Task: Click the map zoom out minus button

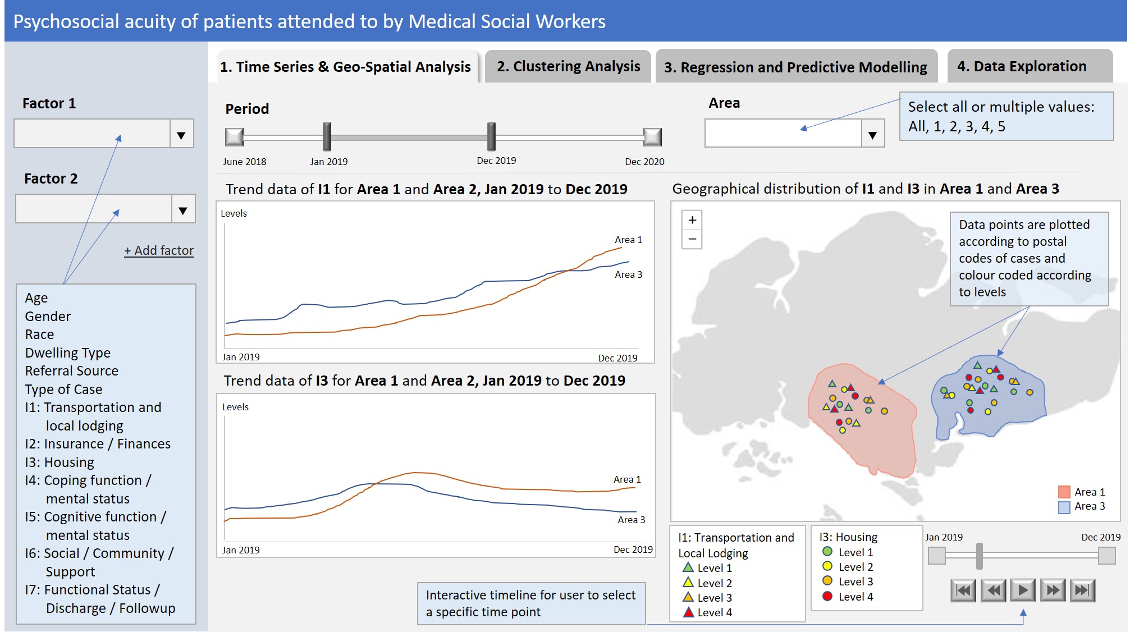Action: 692,239
